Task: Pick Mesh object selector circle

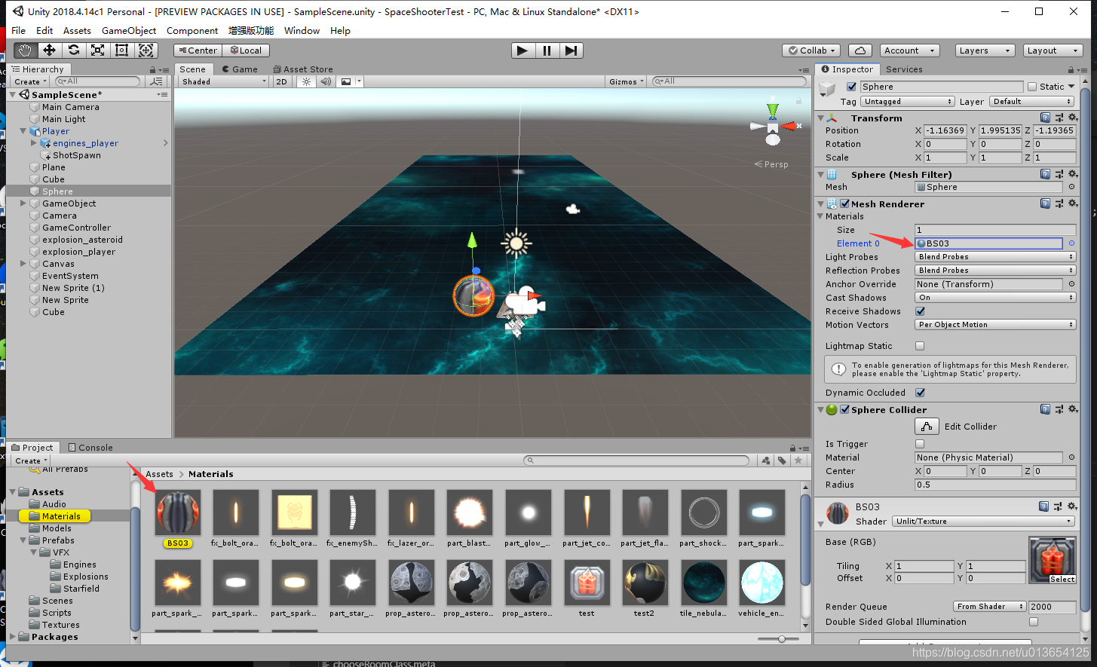Action: pyautogui.click(x=1071, y=187)
